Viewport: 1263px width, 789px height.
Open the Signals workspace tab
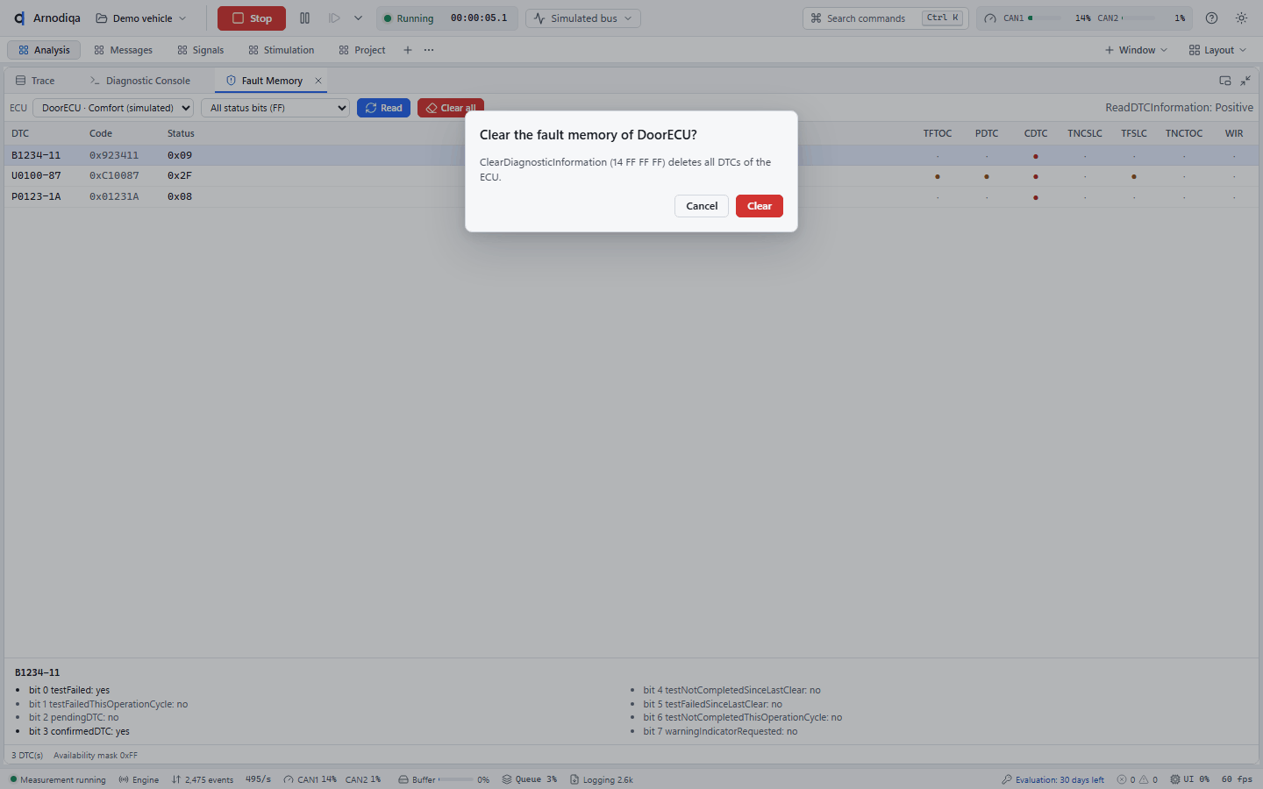[200, 50]
